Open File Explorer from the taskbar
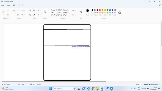Screen dimensions: 162x91 pyautogui.click(x=97, y=88)
